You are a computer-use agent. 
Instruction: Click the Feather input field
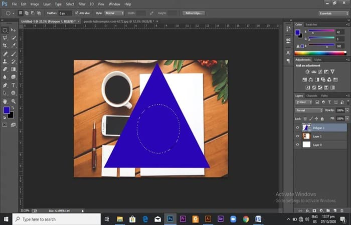point(65,13)
